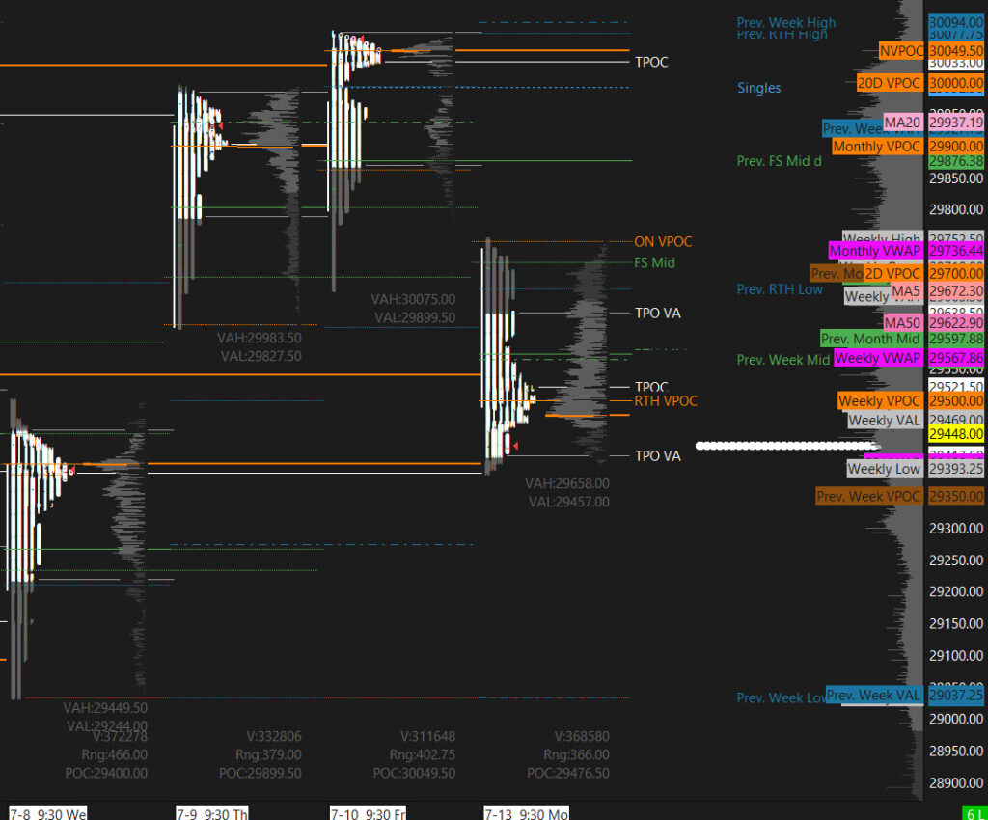
Task: Click the NVPOC level label
Action: [x=901, y=51]
